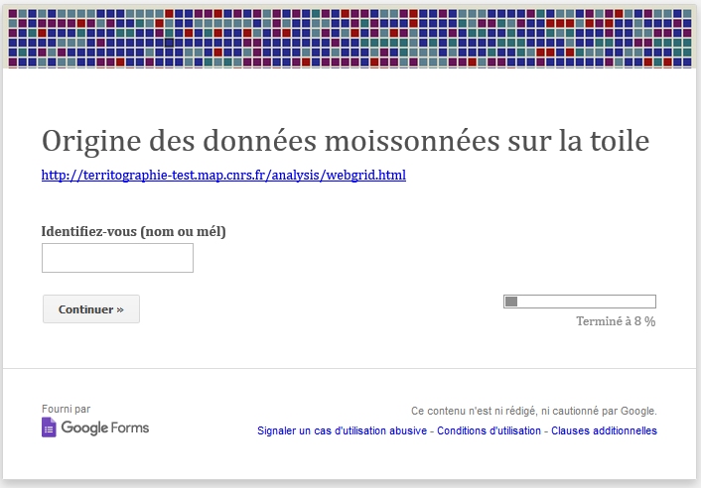Open Signaler un cas d'utilisation abusive
This screenshot has height=488, width=701.
(342, 430)
